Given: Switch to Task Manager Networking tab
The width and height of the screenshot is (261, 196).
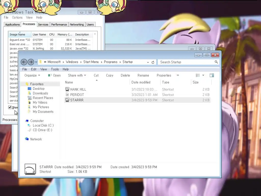Looking at the screenshot, I should click(77, 24).
